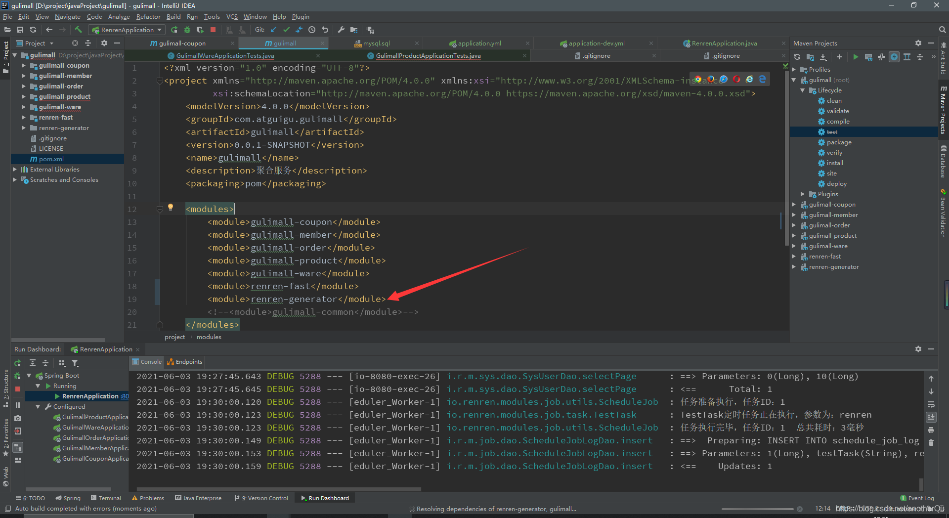Viewport: 949px width, 518px height.
Task: Switch to the mysql.sql editor tab
Action: click(377, 43)
